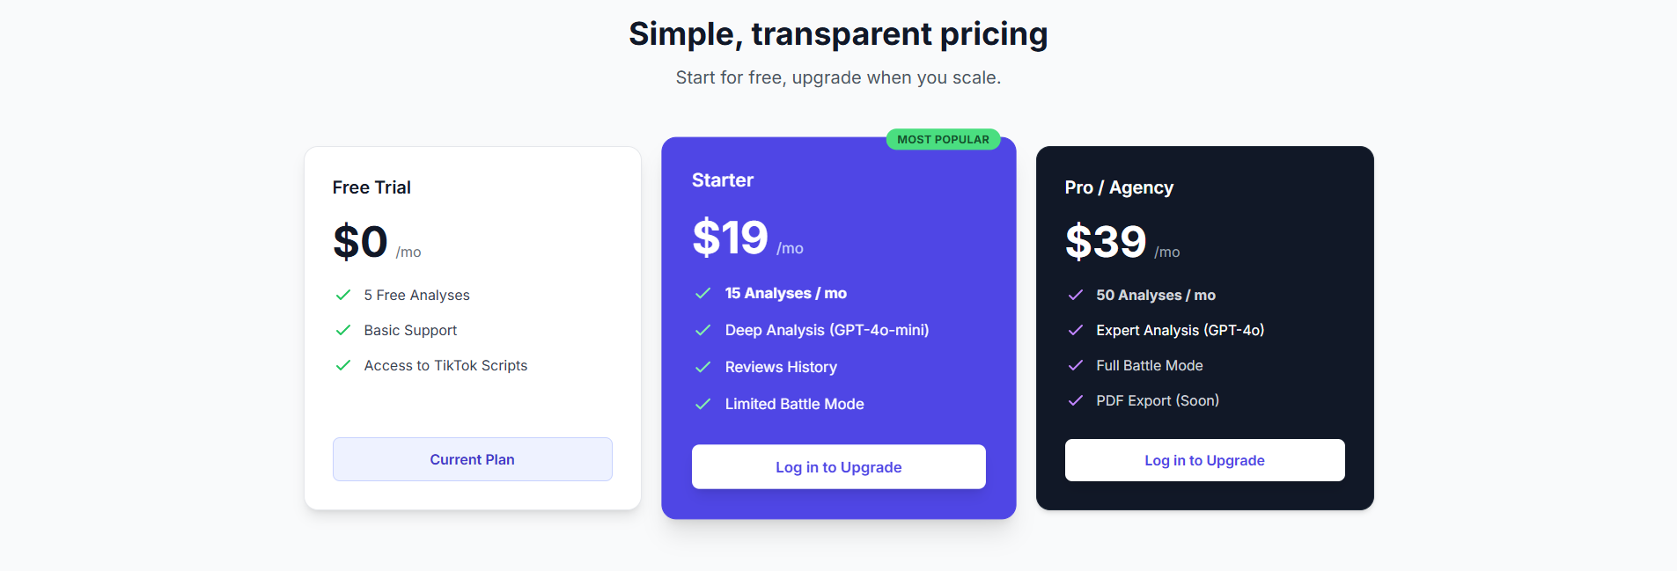The width and height of the screenshot is (1677, 571).
Task: Click the checkmark beside 5 Free Analyses
Action: 342,295
